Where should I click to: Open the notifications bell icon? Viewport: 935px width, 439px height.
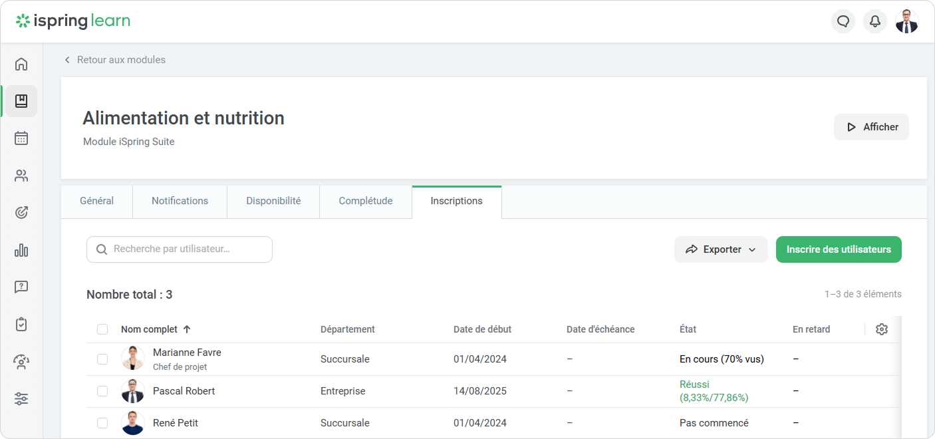pos(875,21)
